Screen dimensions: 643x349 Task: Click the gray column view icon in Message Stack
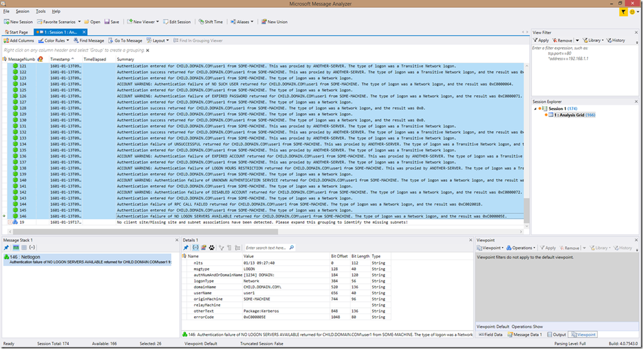pyautogui.click(x=24, y=247)
